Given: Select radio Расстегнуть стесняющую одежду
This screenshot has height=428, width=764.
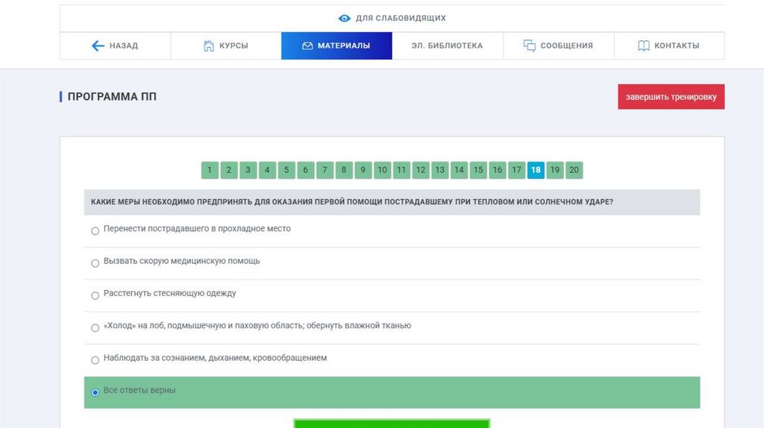Looking at the screenshot, I should (95, 295).
